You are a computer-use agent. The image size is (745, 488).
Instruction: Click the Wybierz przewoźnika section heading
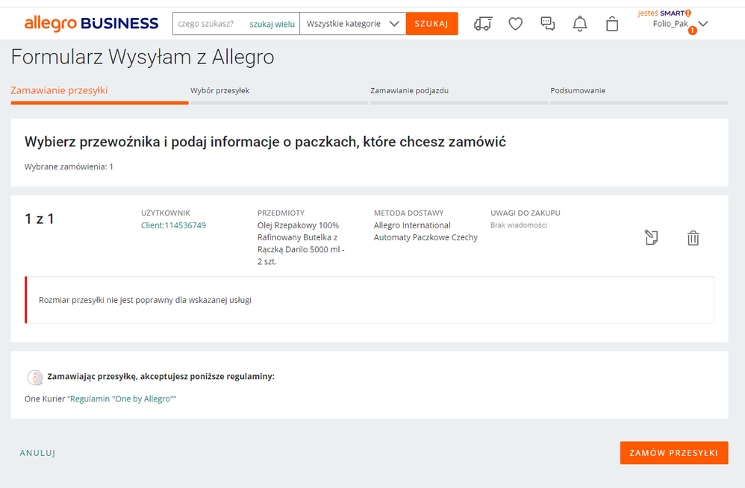click(x=265, y=142)
